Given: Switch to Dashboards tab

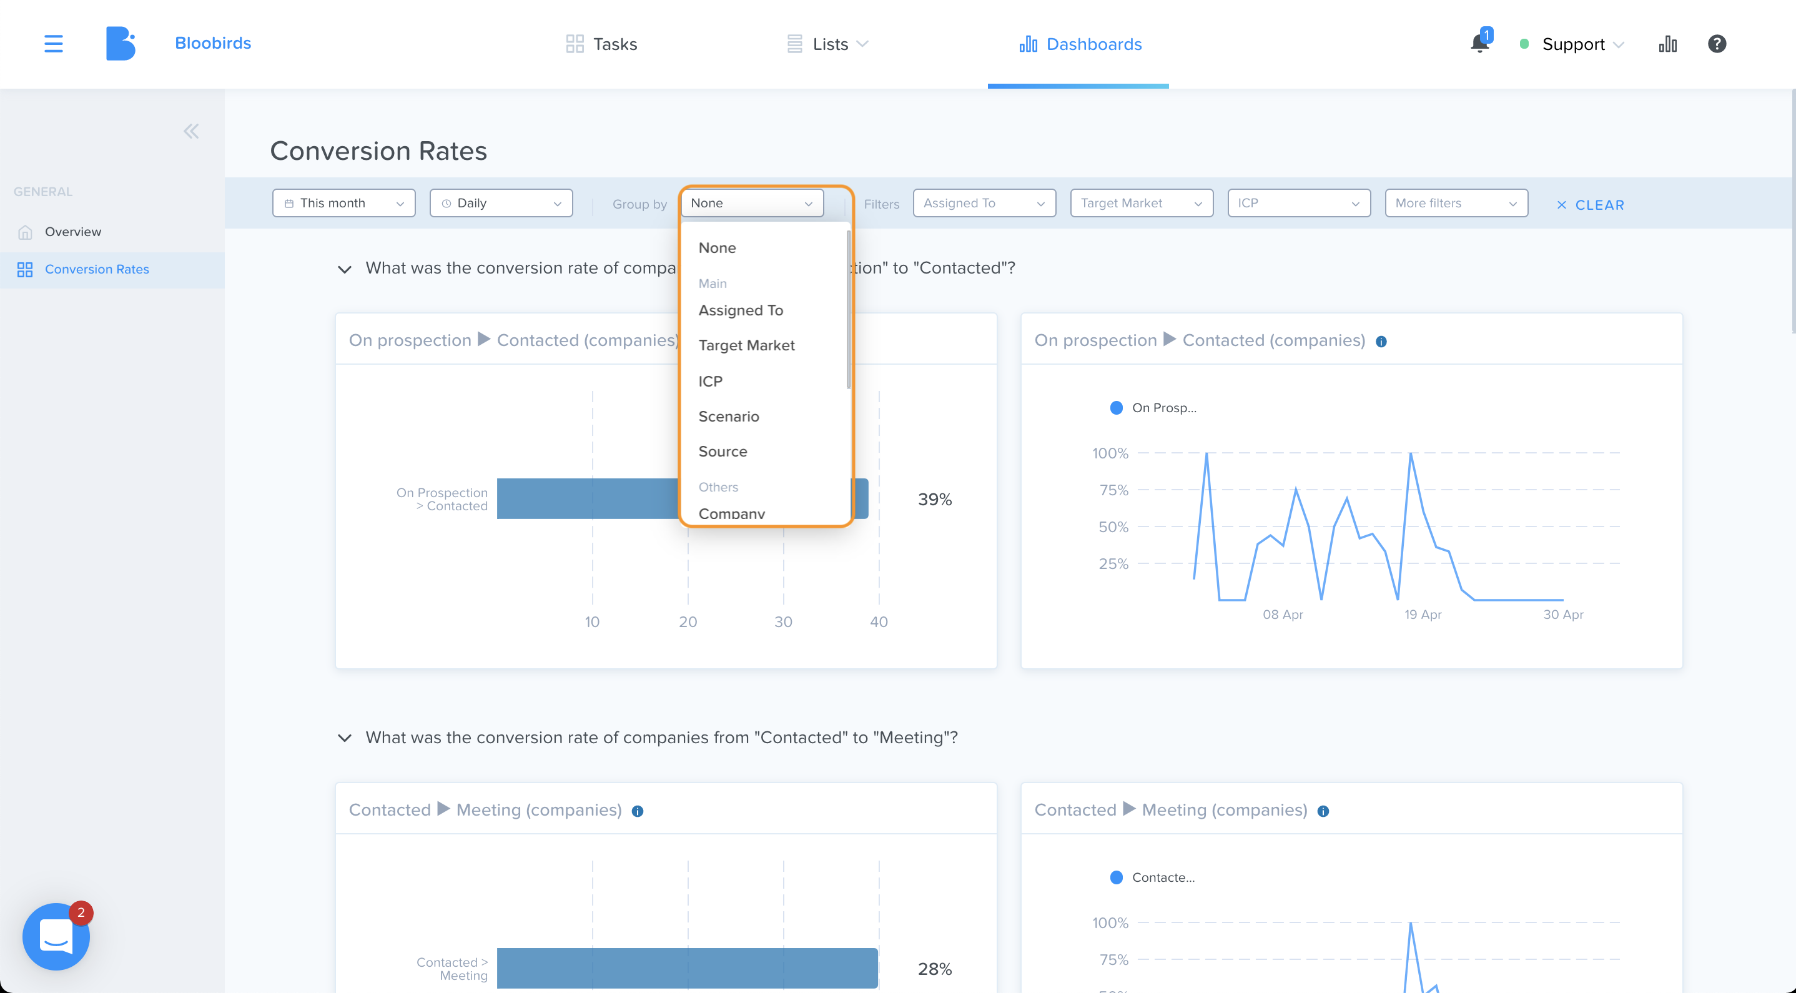Looking at the screenshot, I should 1080,44.
